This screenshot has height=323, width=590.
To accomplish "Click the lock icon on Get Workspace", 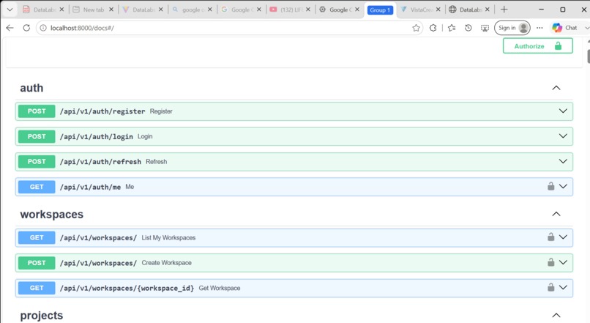I will [x=551, y=287].
